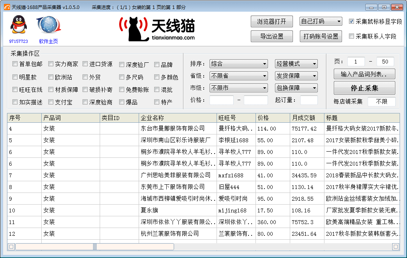Check the 首单包邮 checkbox
This screenshot has height=258, width=407.
[15, 64]
